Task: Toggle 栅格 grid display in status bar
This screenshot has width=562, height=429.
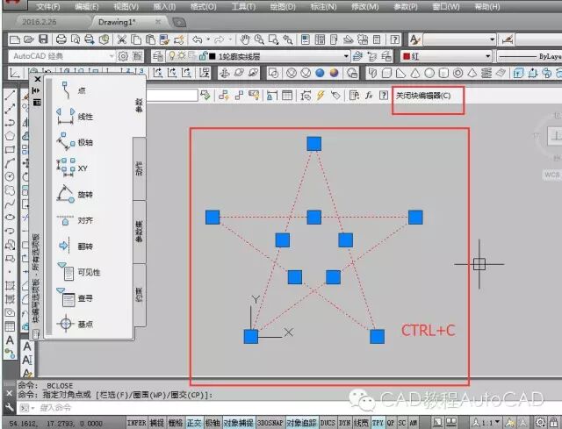Action: (x=176, y=423)
